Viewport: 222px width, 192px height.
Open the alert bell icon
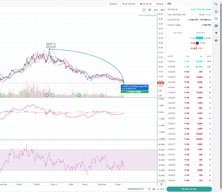[216, 12]
